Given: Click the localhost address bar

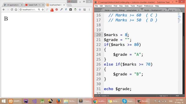Looking at the screenshot, I should (x=29, y=10).
